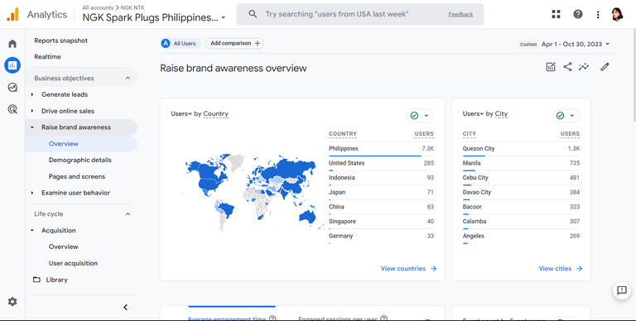Select the Reports bar chart icon
Viewport: 636px width, 321px height.
[12, 65]
